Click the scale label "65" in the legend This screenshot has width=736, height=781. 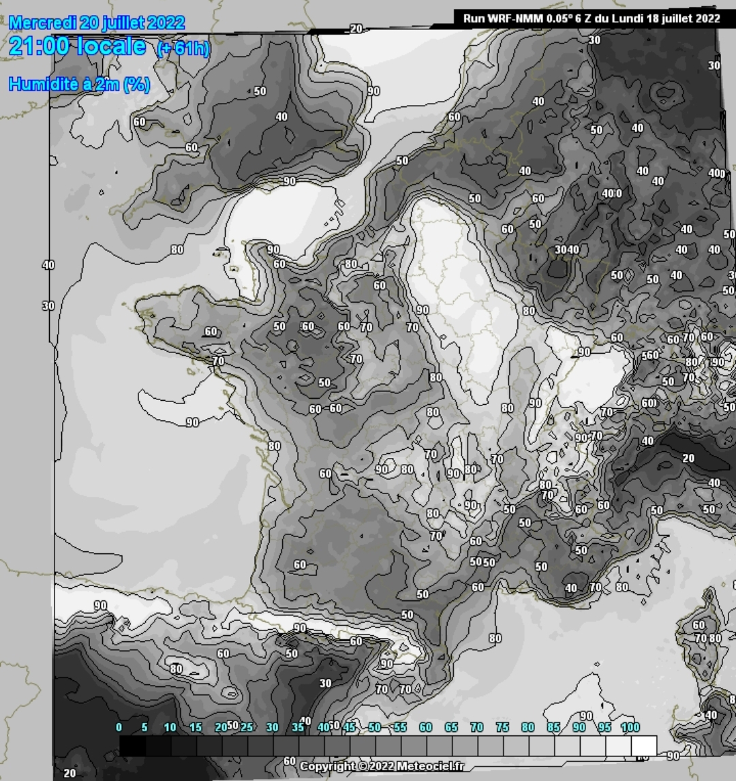[x=451, y=727]
